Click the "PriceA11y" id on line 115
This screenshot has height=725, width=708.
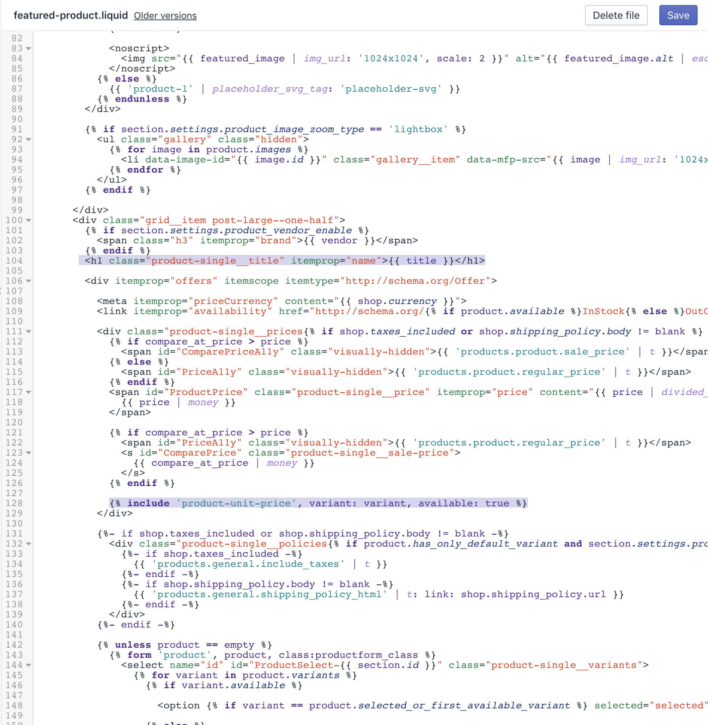pos(209,372)
